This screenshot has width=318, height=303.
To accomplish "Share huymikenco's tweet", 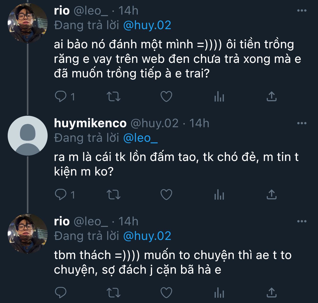I will (x=271, y=195).
